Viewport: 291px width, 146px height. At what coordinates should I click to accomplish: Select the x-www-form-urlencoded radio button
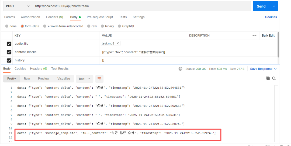(45, 26)
